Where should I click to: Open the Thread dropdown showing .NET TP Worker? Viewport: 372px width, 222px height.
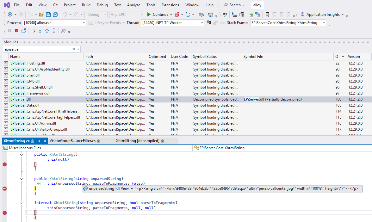point(202,23)
